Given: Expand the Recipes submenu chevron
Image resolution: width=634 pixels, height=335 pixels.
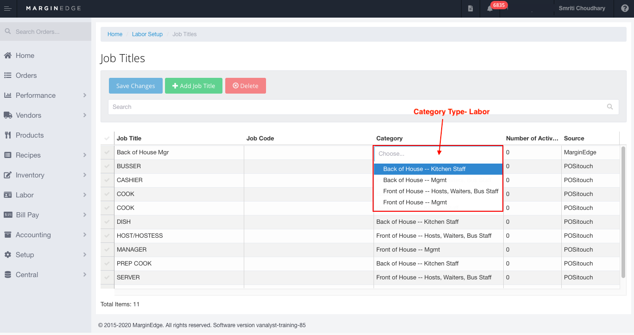Looking at the screenshot, I should click(x=85, y=155).
